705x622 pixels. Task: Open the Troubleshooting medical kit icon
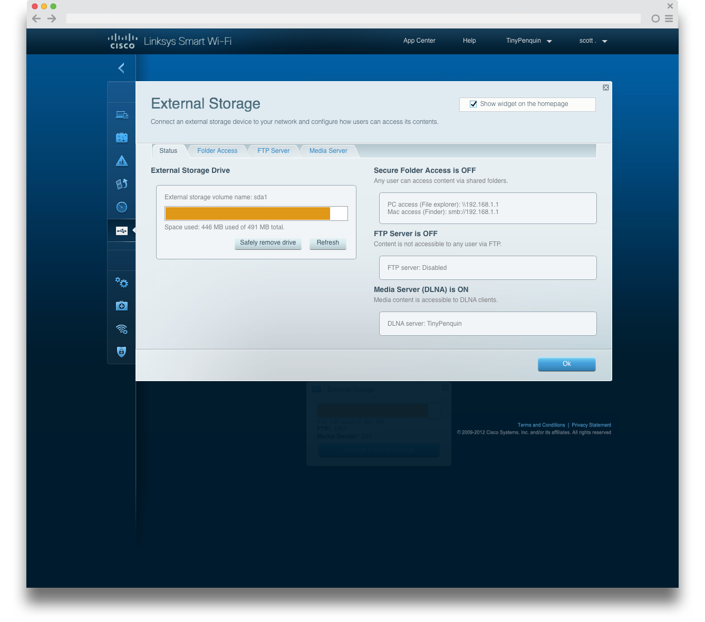tap(122, 306)
